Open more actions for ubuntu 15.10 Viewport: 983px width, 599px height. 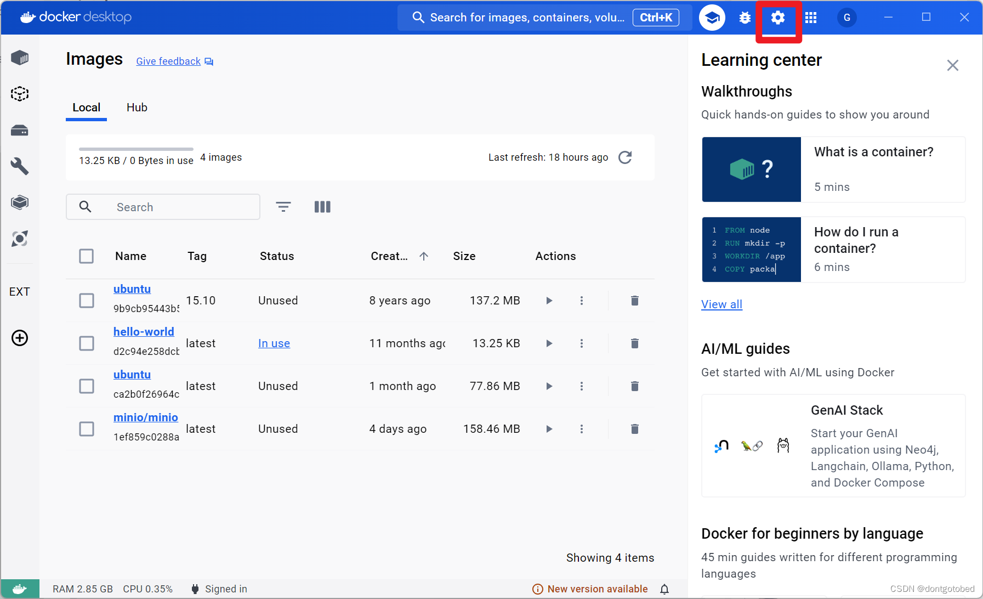click(582, 301)
